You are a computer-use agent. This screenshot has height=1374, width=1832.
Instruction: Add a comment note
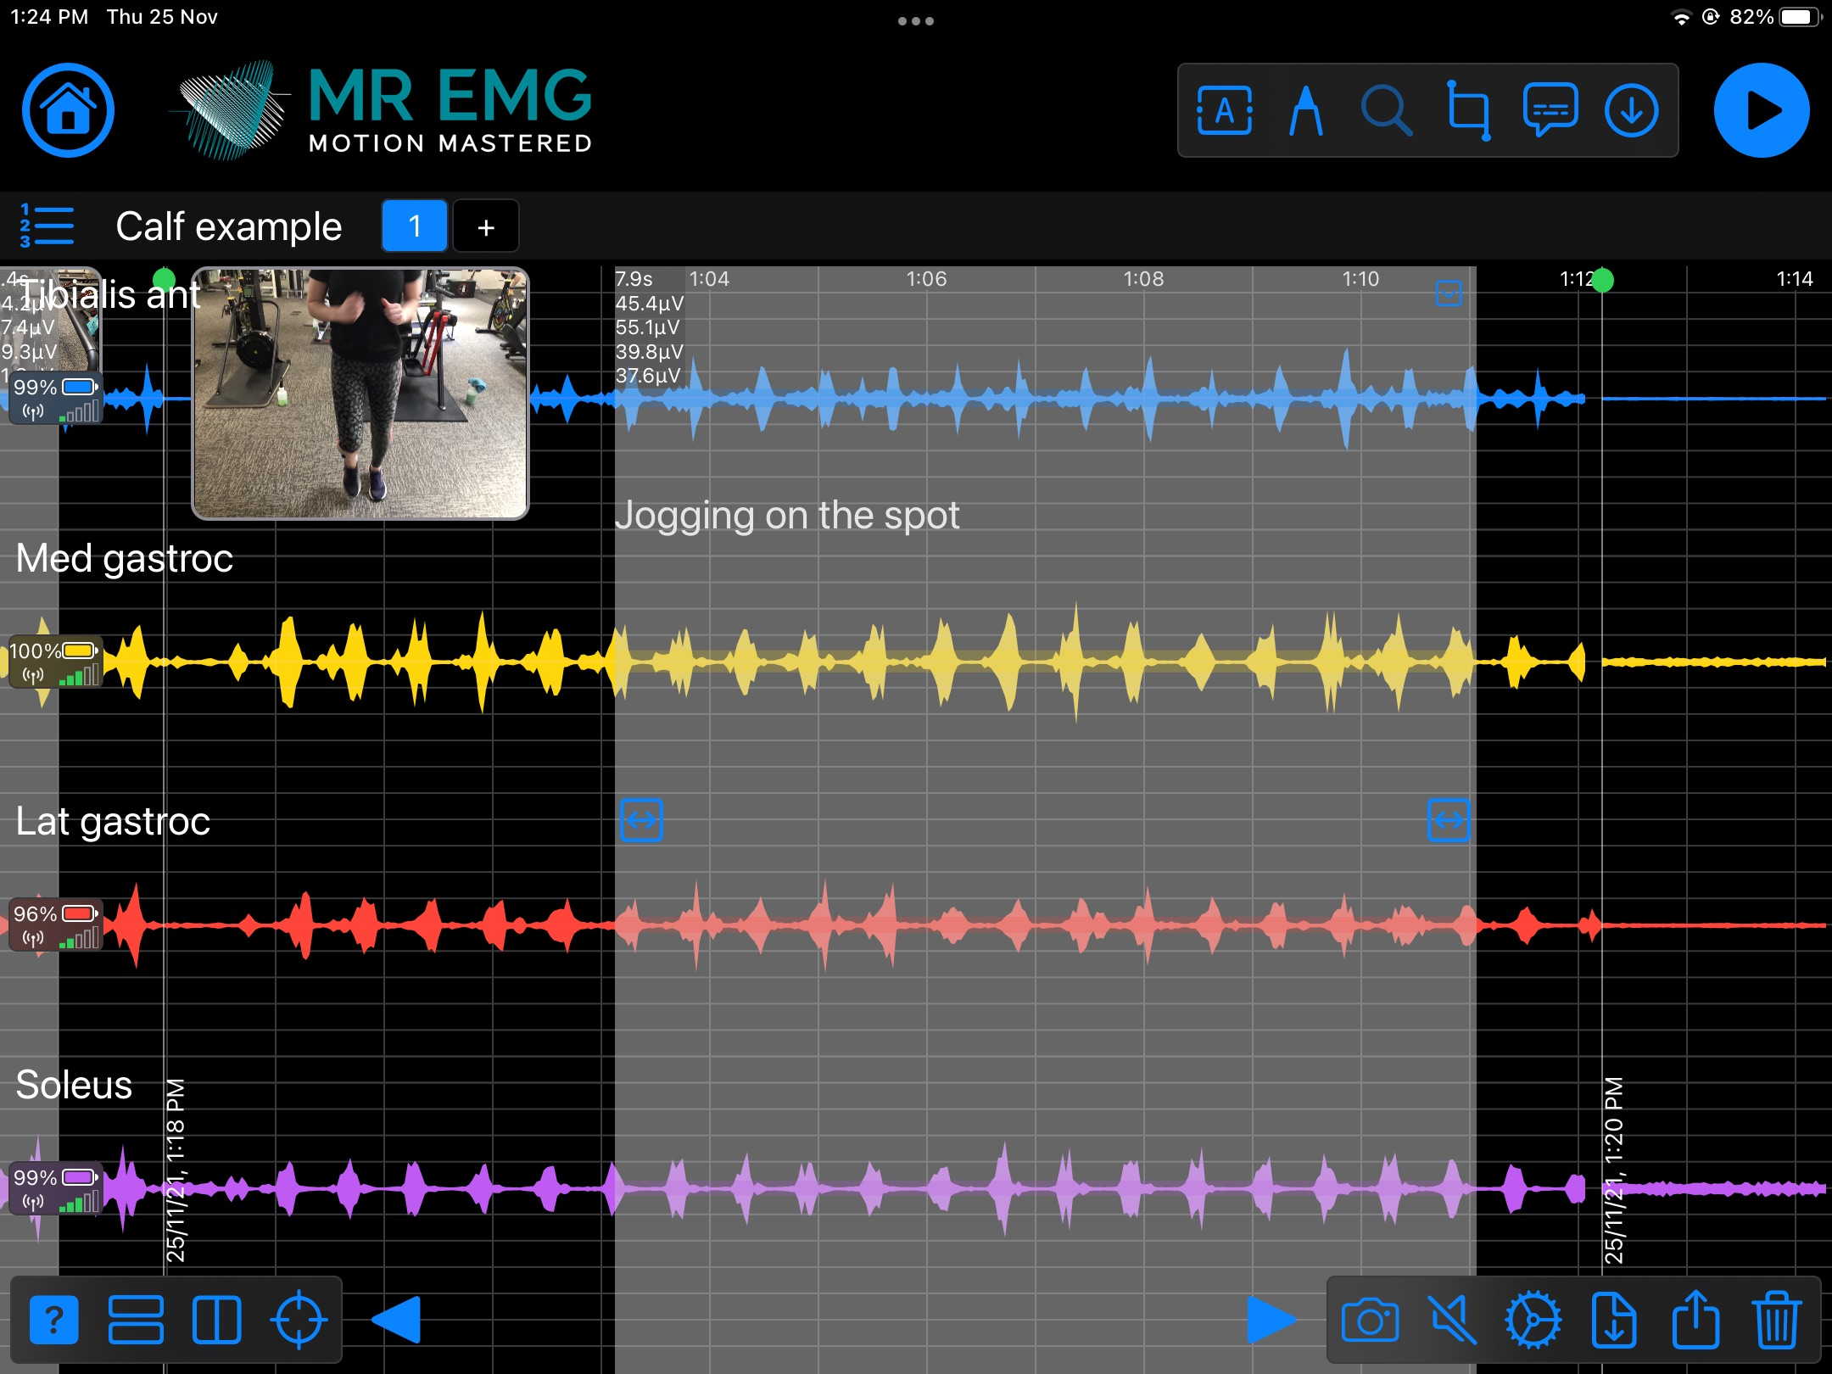pyautogui.click(x=1550, y=110)
